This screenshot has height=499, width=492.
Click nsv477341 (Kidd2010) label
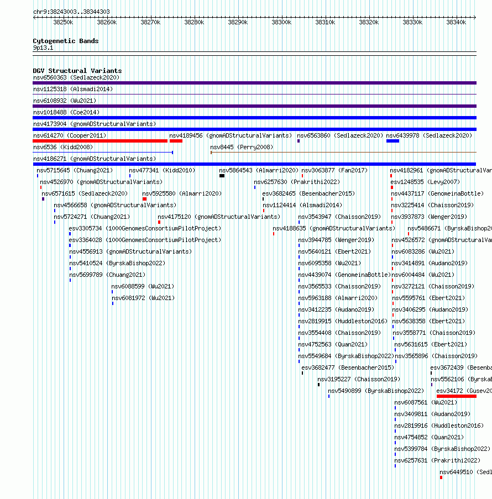pyautogui.click(x=162, y=171)
